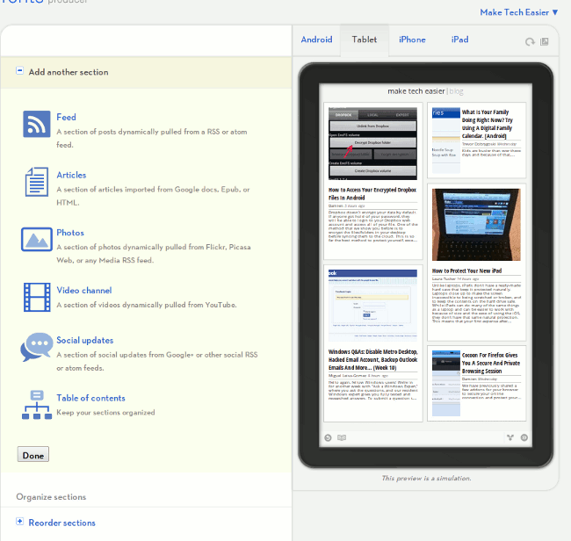This screenshot has height=541, width=571.
Task: Click 'How to Access Your Encrypted Dropbox' headline
Action: click(x=372, y=194)
